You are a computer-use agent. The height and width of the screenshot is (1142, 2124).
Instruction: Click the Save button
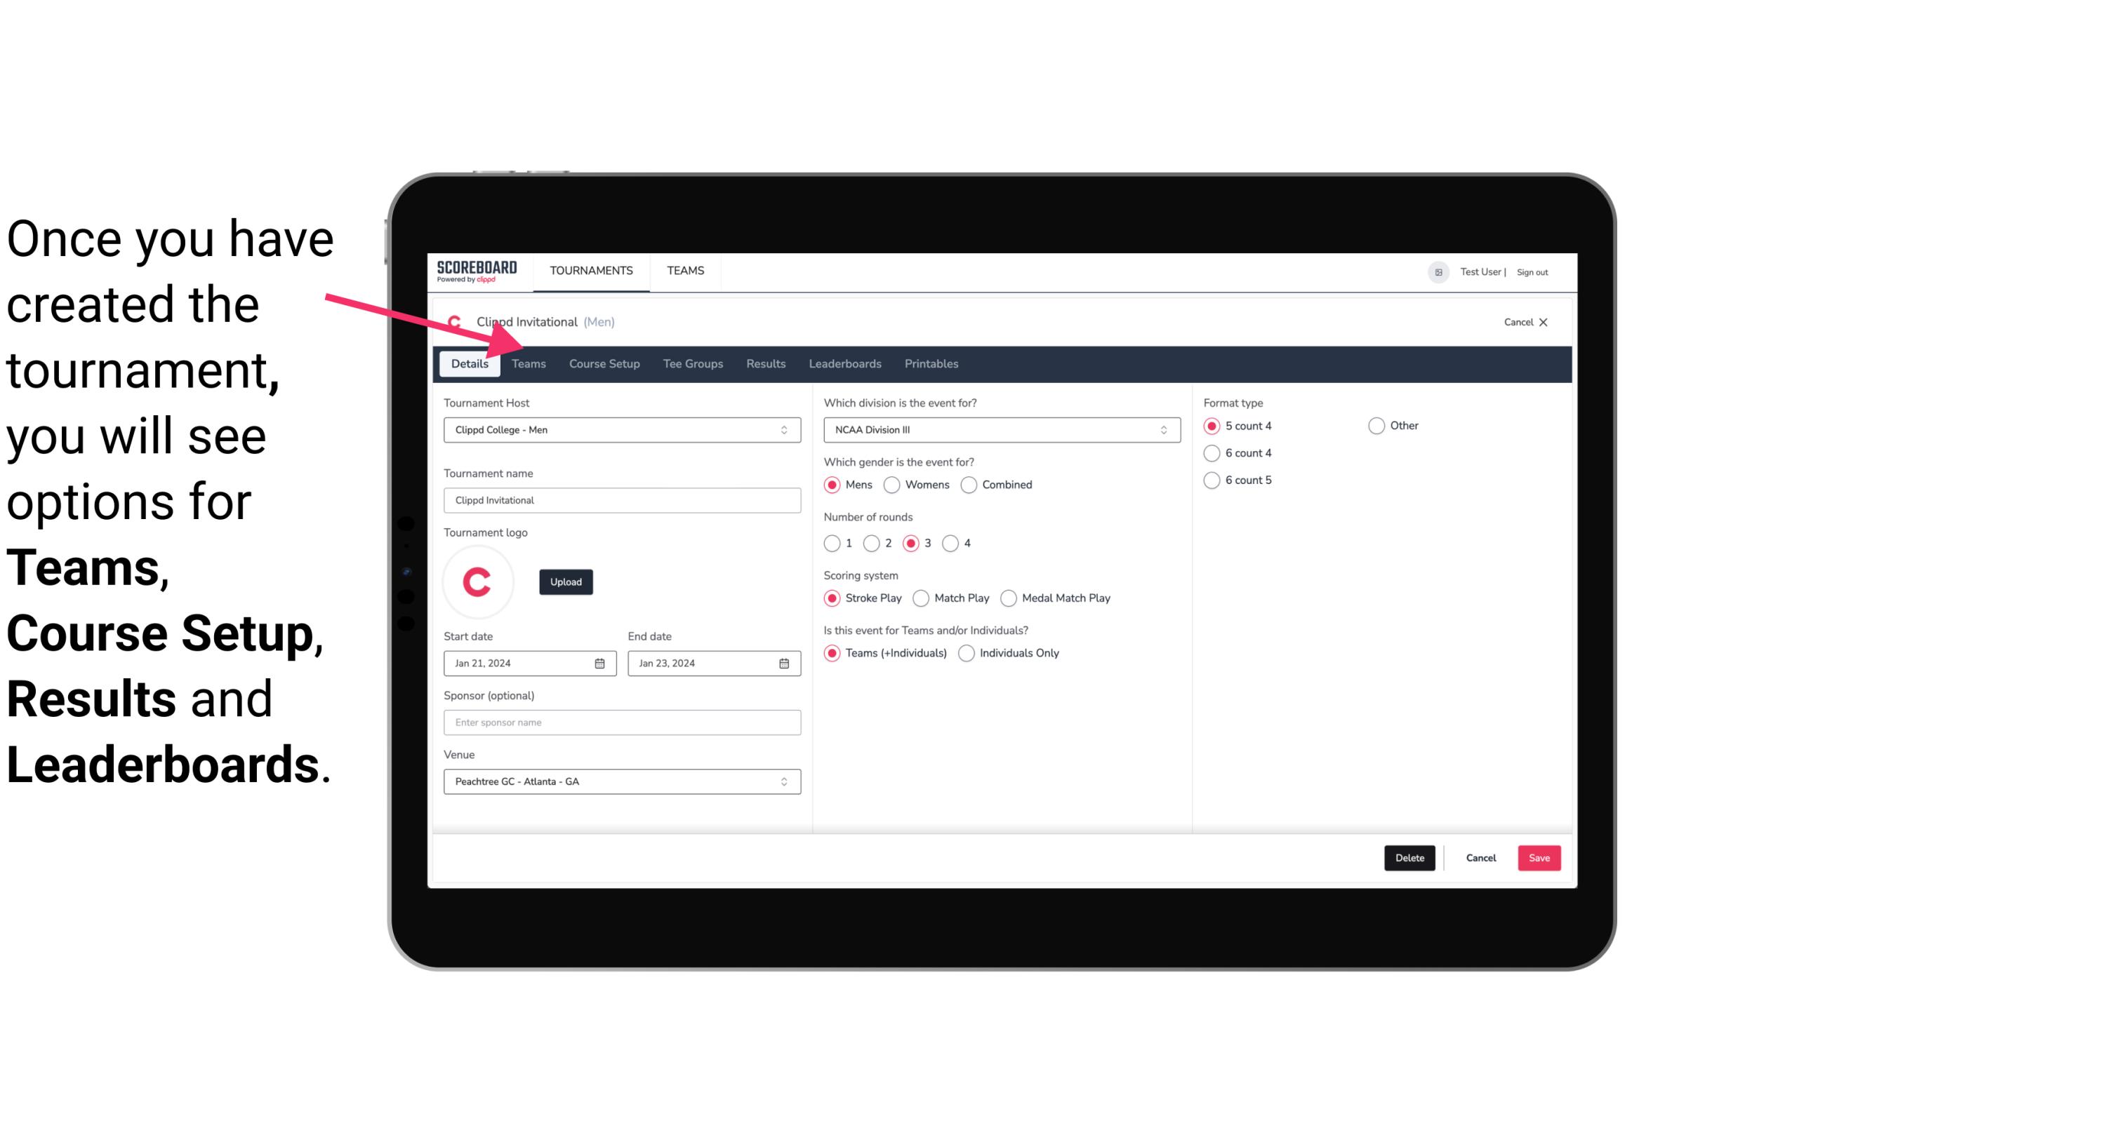coord(1539,858)
